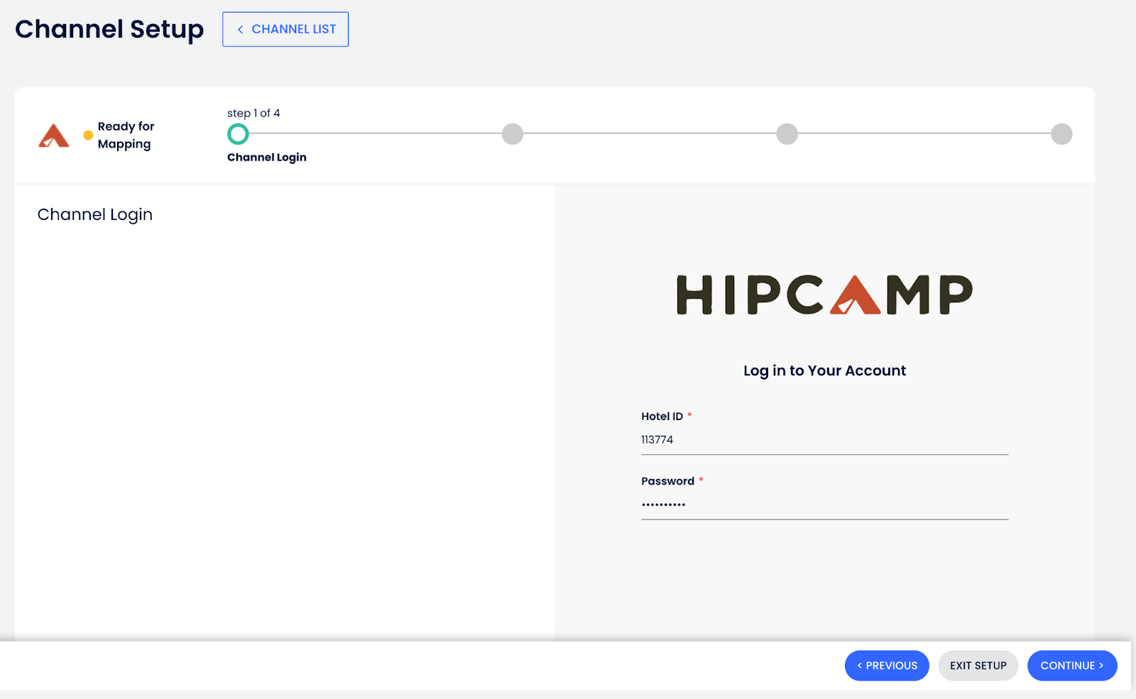Click the large HIPCAMP logo
The height and width of the screenshot is (699, 1136).
pos(824,295)
